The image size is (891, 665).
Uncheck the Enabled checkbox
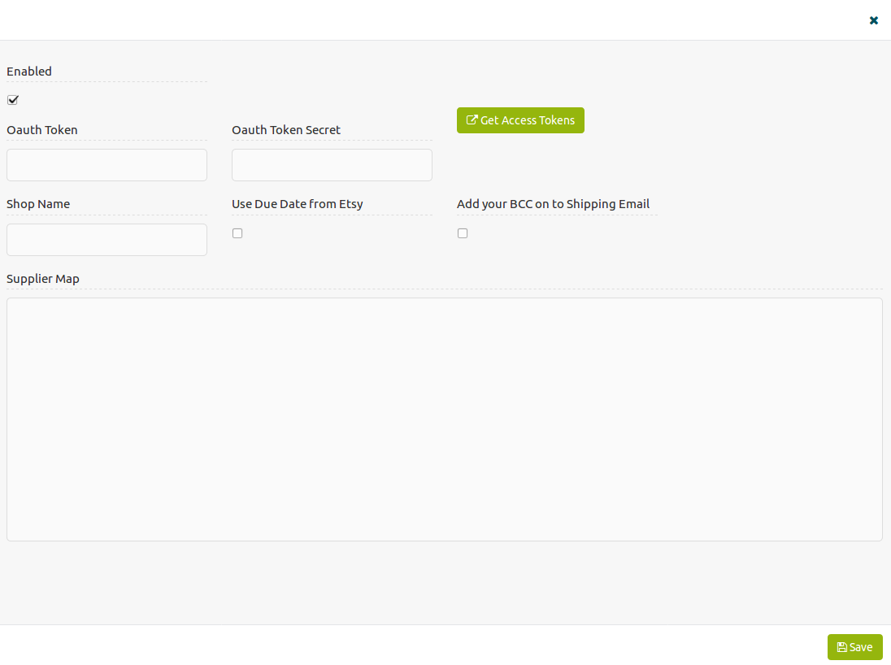(12, 100)
